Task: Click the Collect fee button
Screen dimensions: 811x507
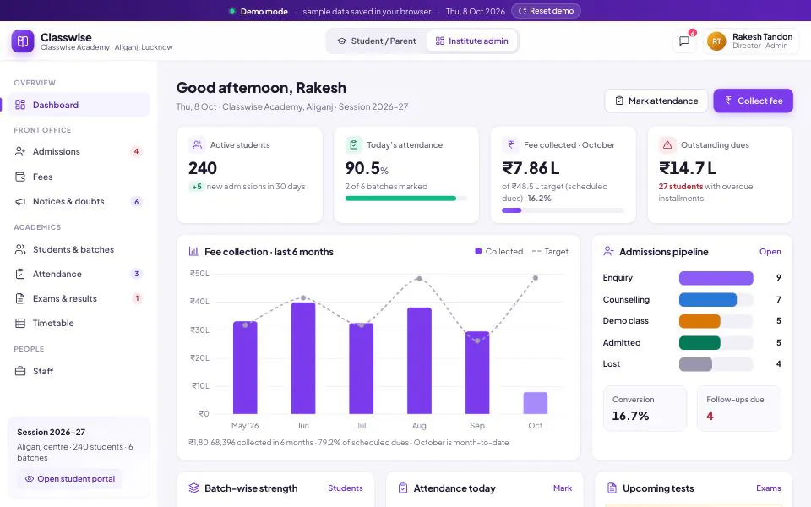Action: tap(753, 101)
